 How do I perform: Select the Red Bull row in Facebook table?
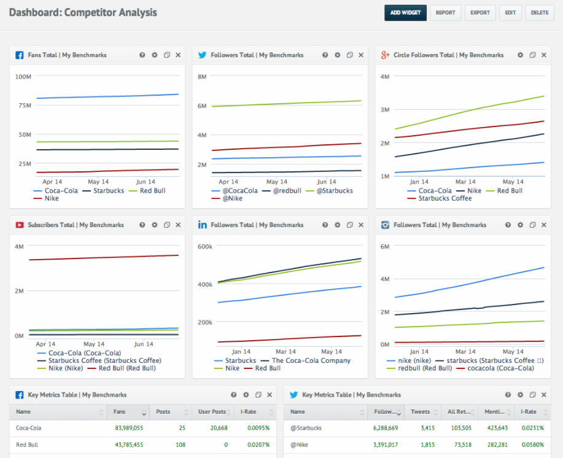[143, 445]
